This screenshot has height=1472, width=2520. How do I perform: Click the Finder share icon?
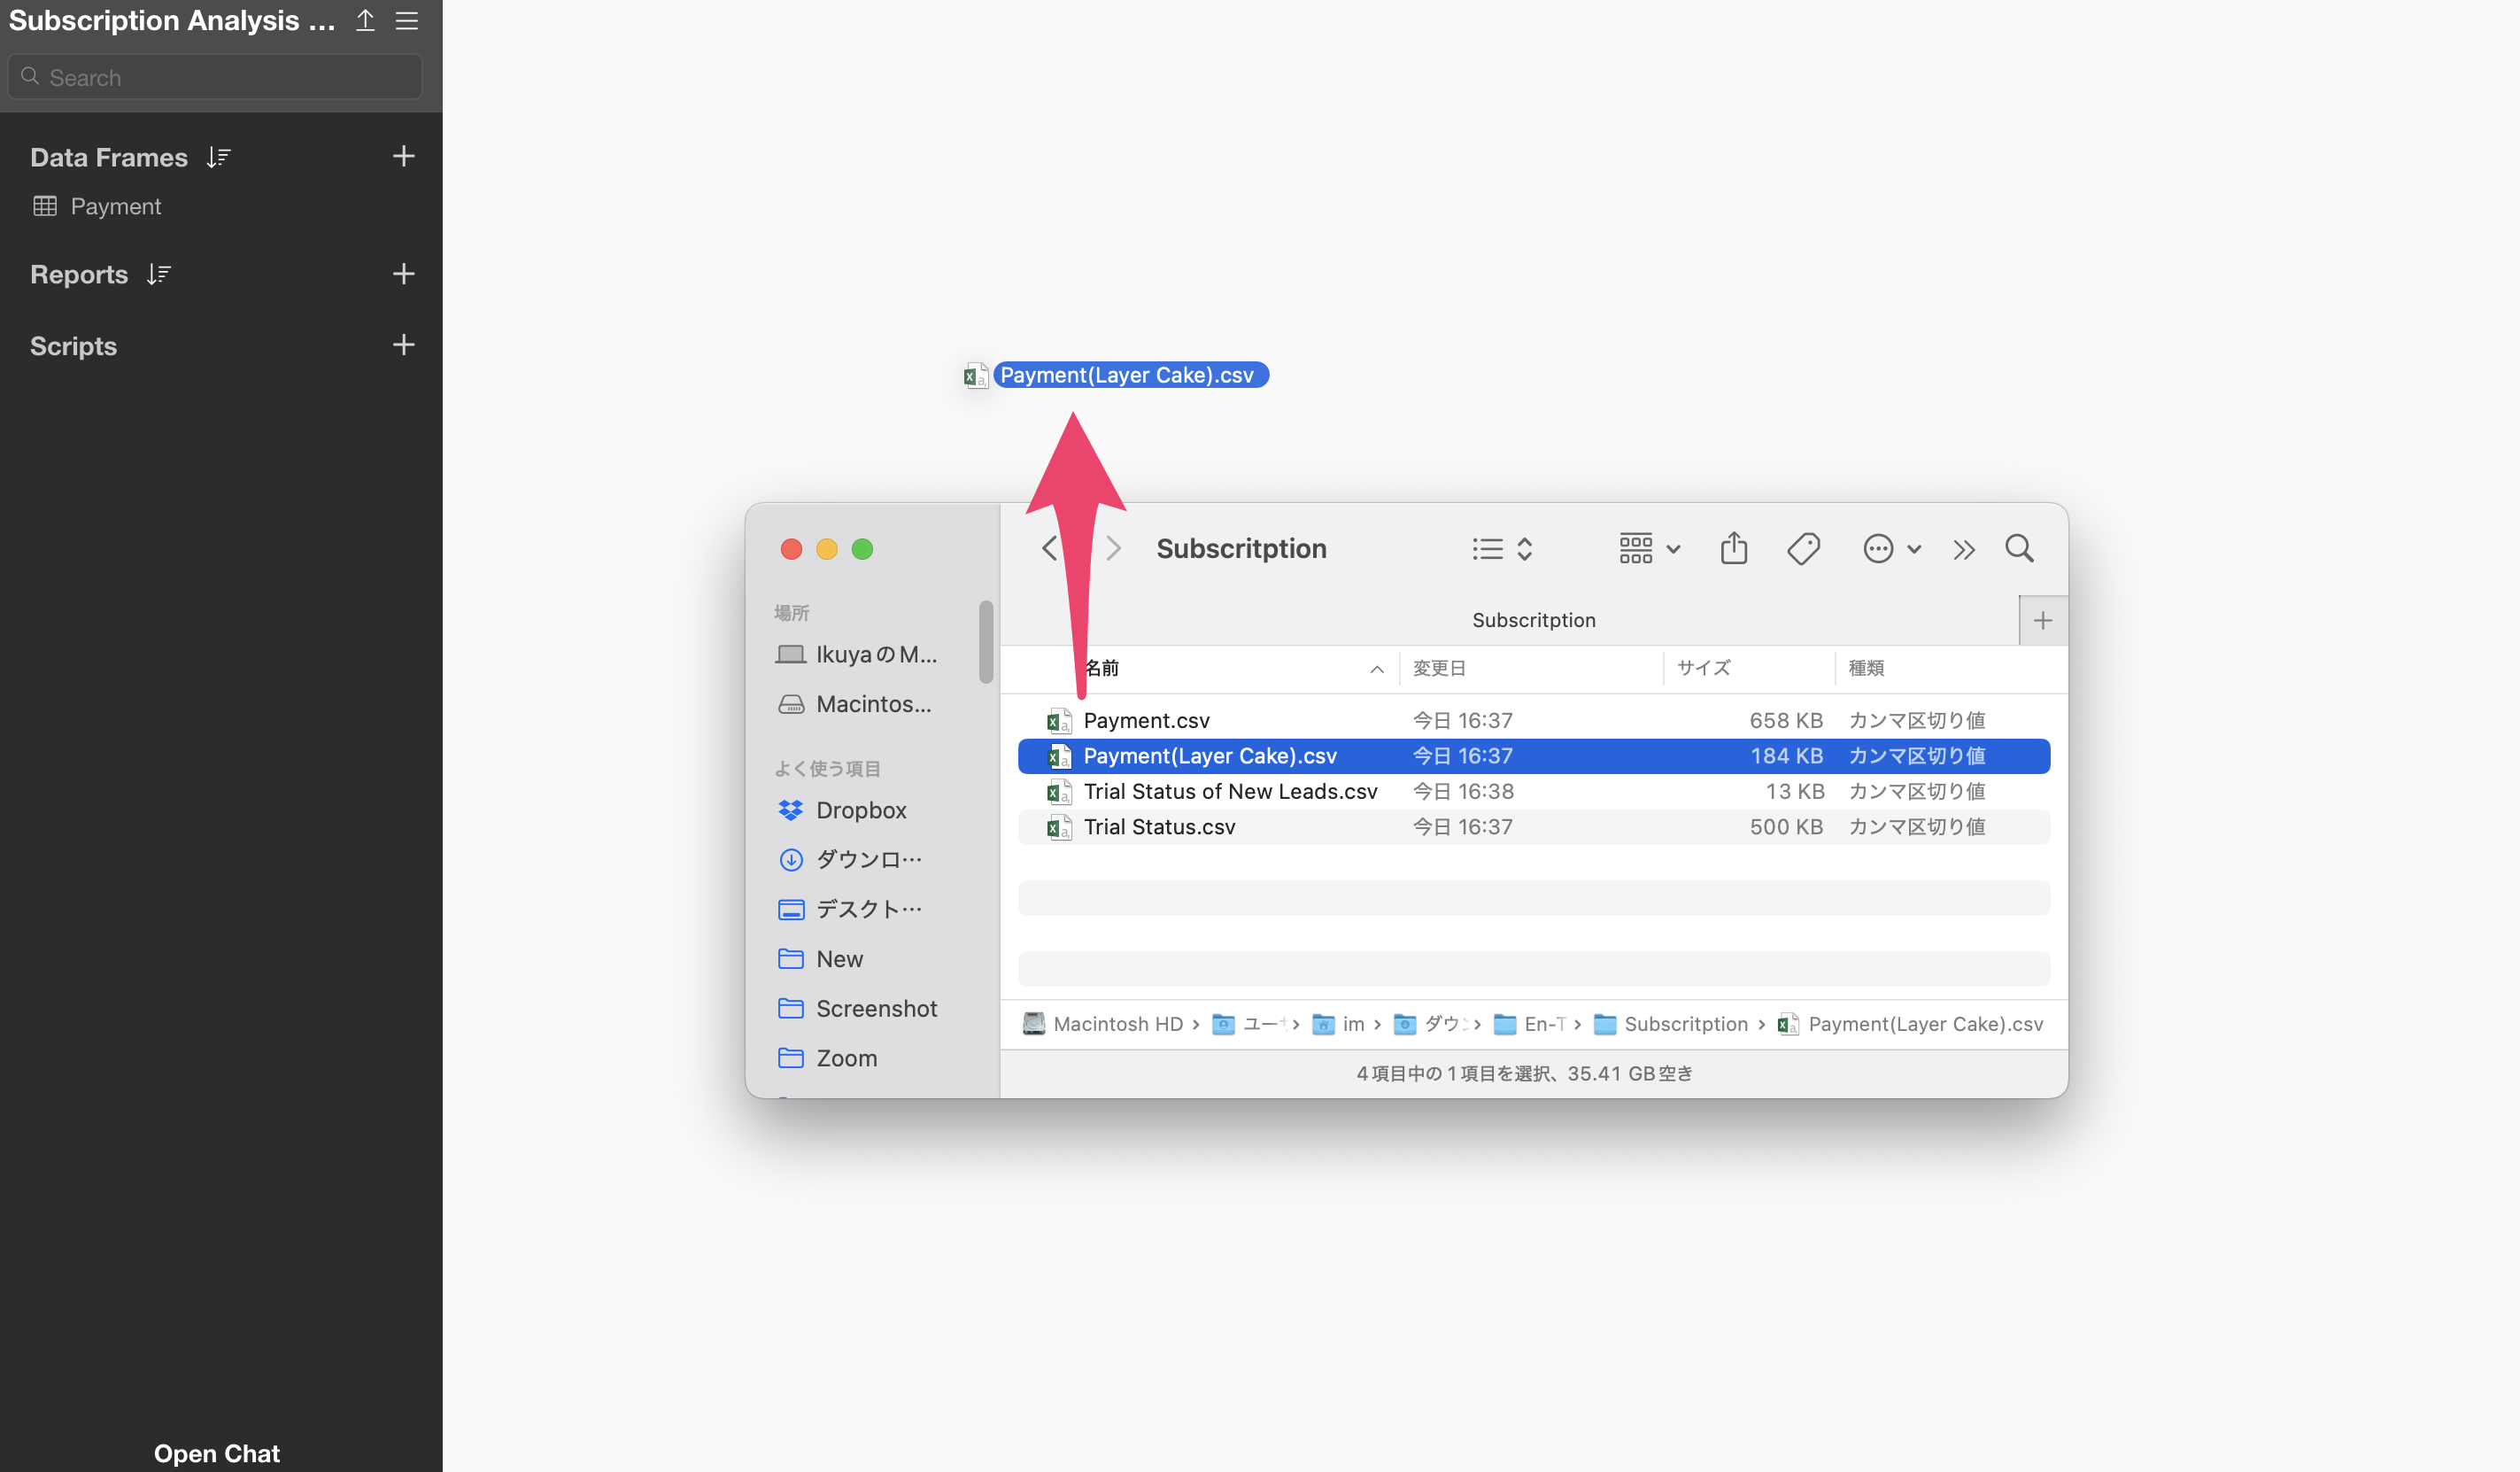pyautogui.click(x=1733, y=548)
